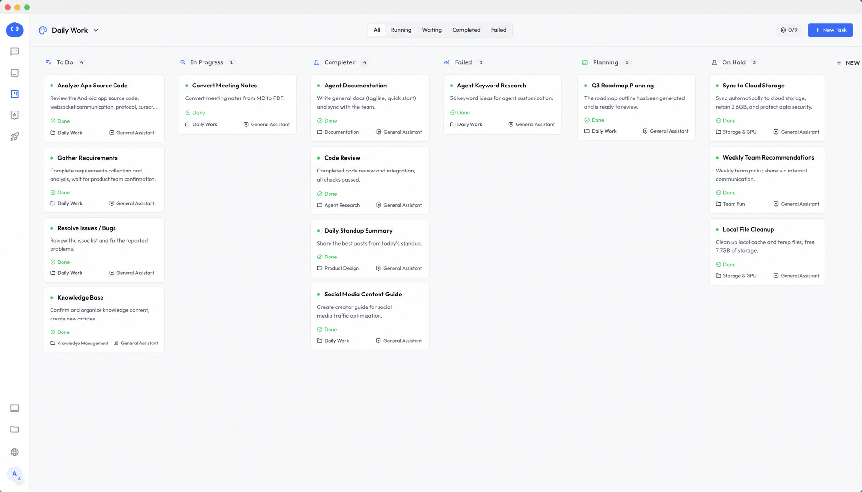The height and width of the screenshot is (492, 862).
Task: Open the Agent Keyword Research card title
Action: coord(492,86)
